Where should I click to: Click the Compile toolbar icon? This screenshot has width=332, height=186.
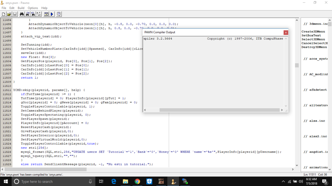[46, 14]
